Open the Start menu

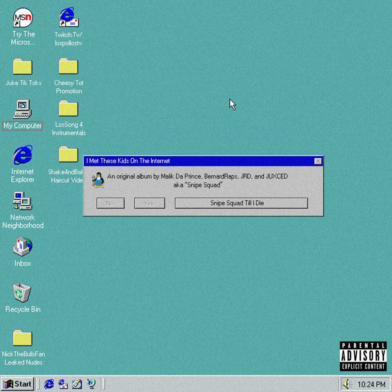[x=18, y=384]
